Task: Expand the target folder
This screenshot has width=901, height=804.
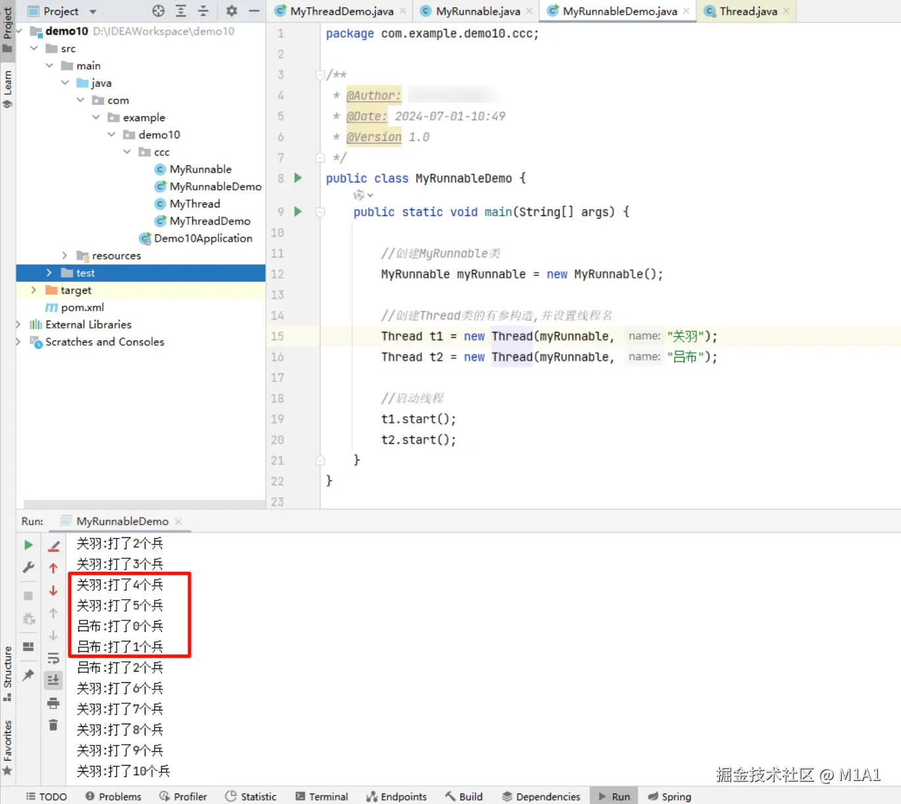Action: click(x=34, y=290)
